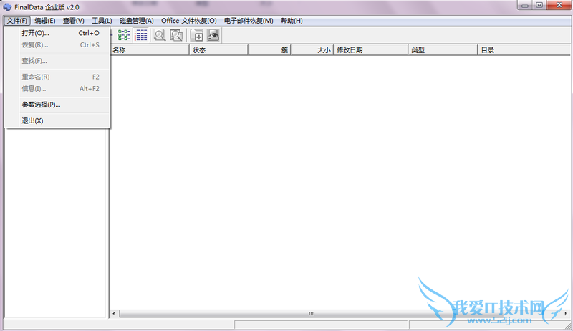Viewport: 573px width, 331px height.
Task: Click the folder with plus icon
Action: click(196, 35)
